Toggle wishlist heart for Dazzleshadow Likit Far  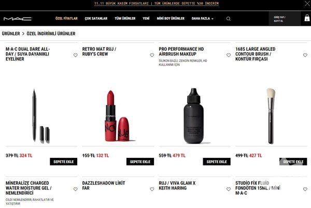point(152,189)
